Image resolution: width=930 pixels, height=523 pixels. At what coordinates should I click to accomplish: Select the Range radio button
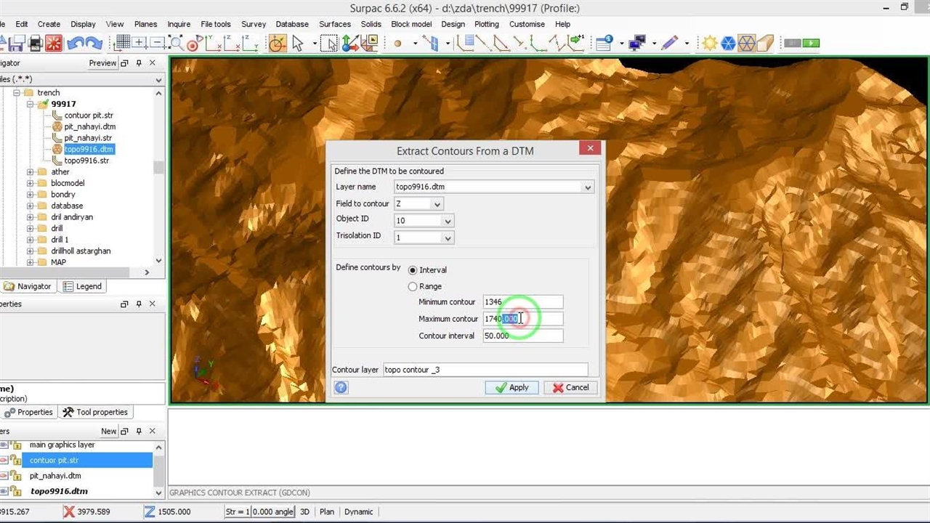click(413, 287)
